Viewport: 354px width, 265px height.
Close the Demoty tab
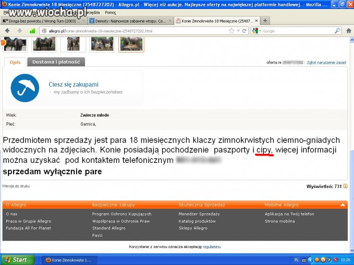coord(170,21)
